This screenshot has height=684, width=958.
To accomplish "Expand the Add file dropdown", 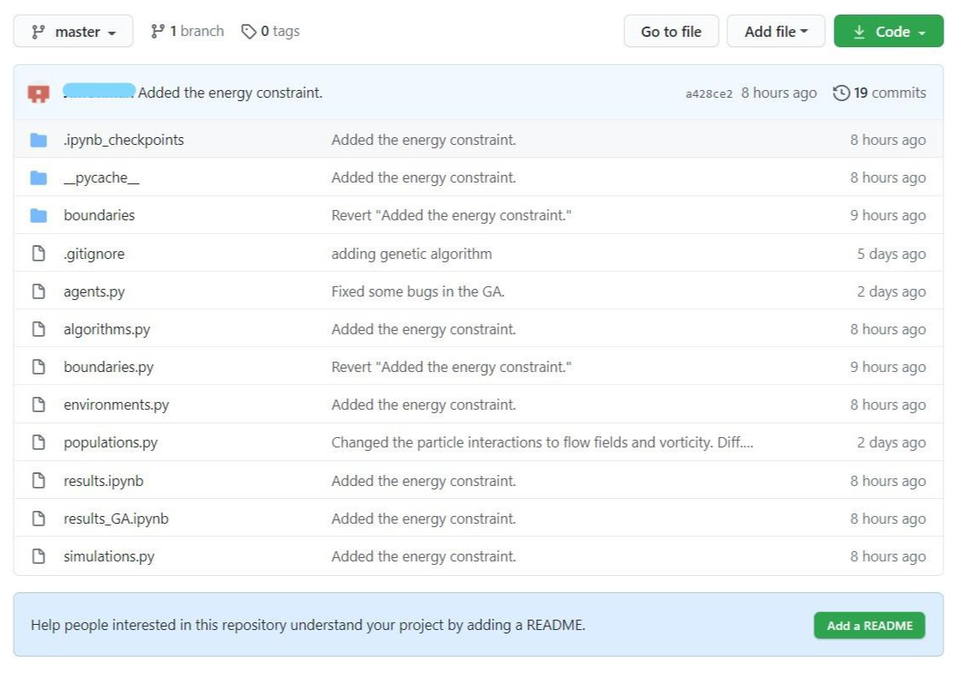I will 776,31.
